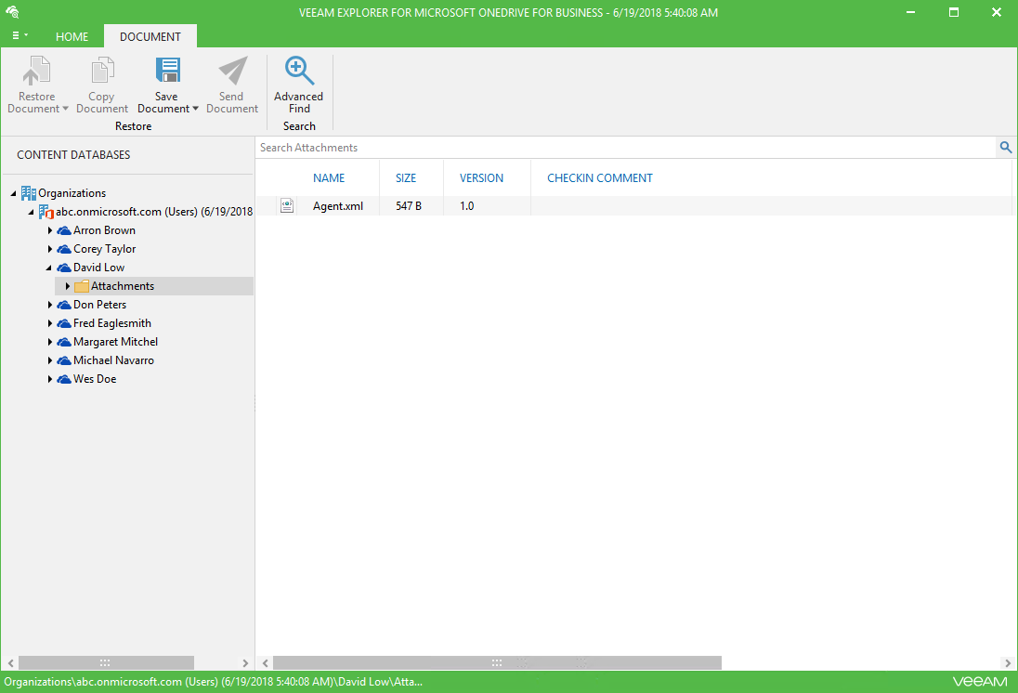Sort by the VERSION column header

coord(481,178)
